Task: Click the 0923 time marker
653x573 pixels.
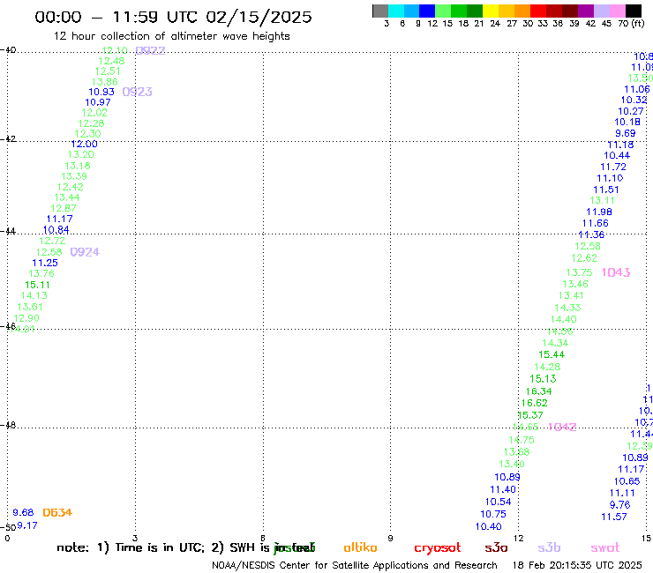Action: click(137, 92)
